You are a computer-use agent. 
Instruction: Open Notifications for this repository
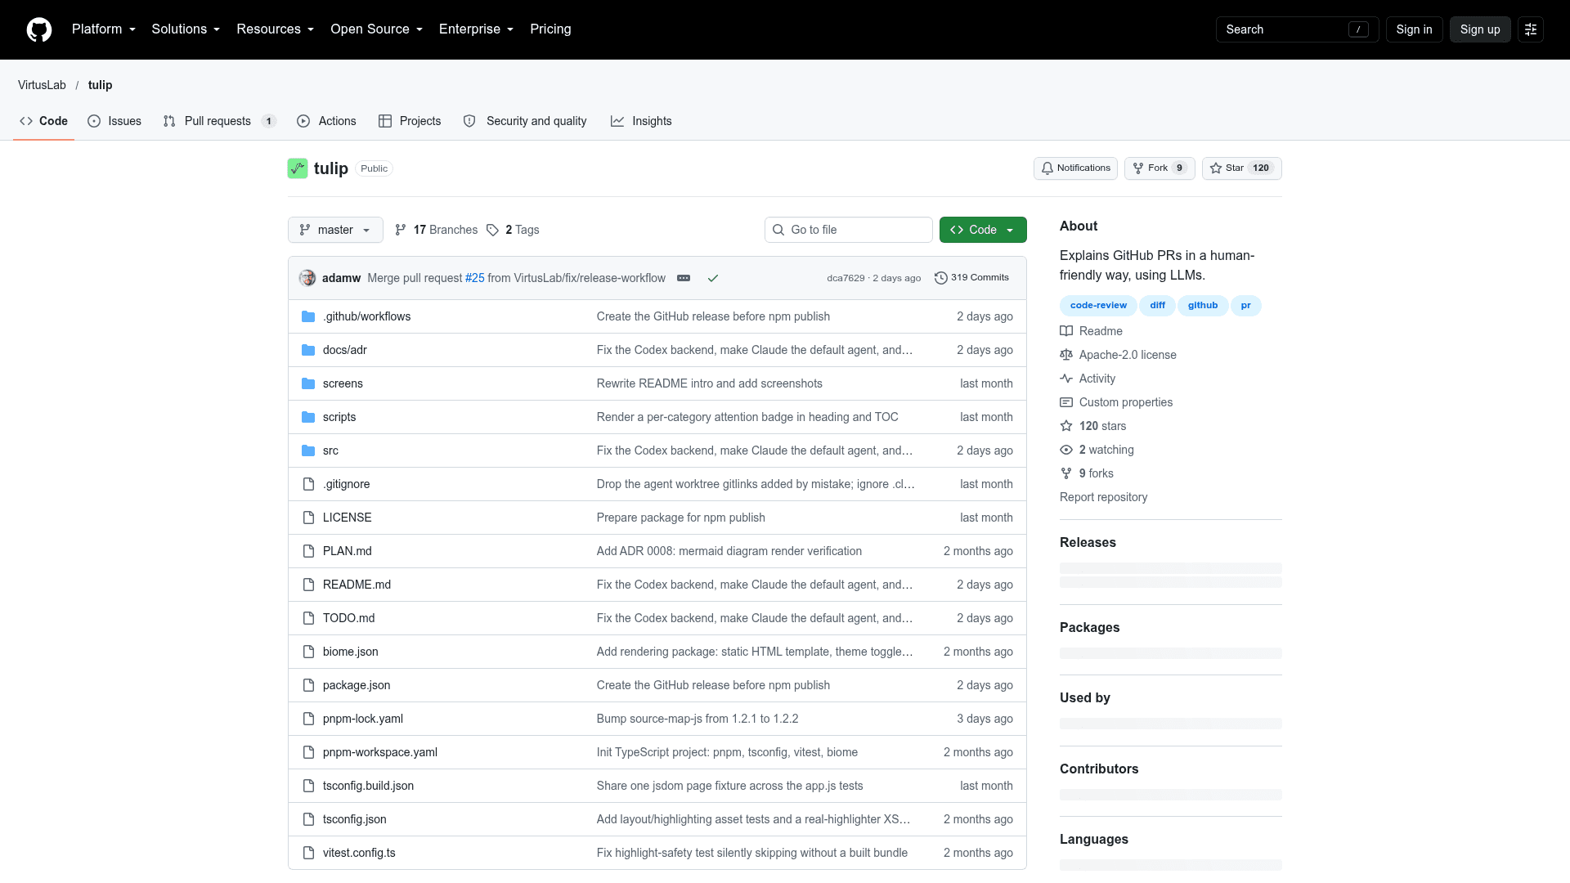tap(1075, 168)
